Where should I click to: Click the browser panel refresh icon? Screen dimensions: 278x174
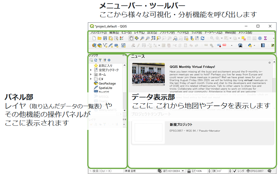[96, 60]
